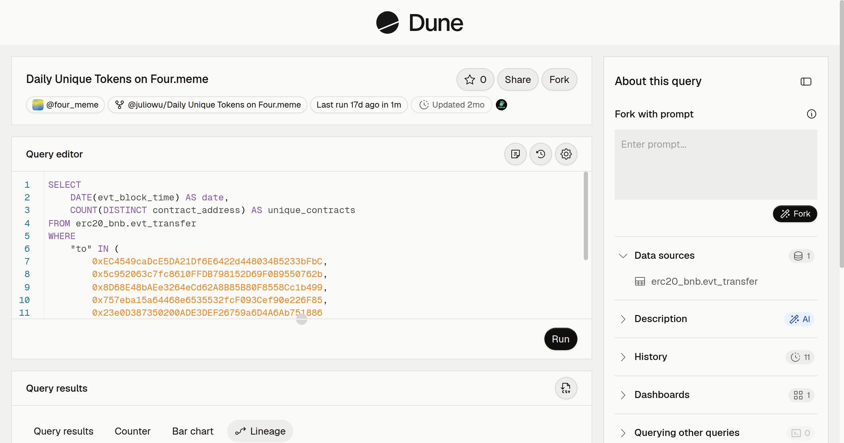844x443 pixels.
Task: Expand the History section
Action: [x=623, y=357]
